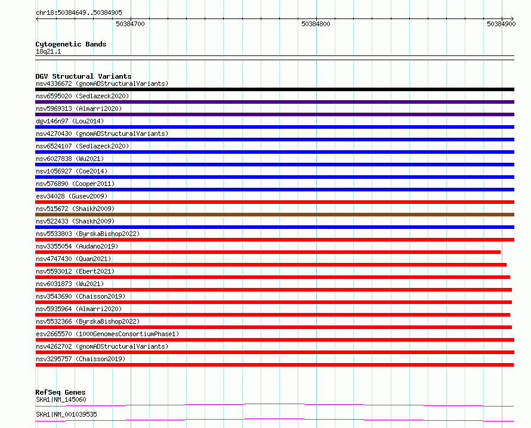Click the red nsv5593012 variant bar
This screenshot has width=531, height=428.
(x=273, y=277)
